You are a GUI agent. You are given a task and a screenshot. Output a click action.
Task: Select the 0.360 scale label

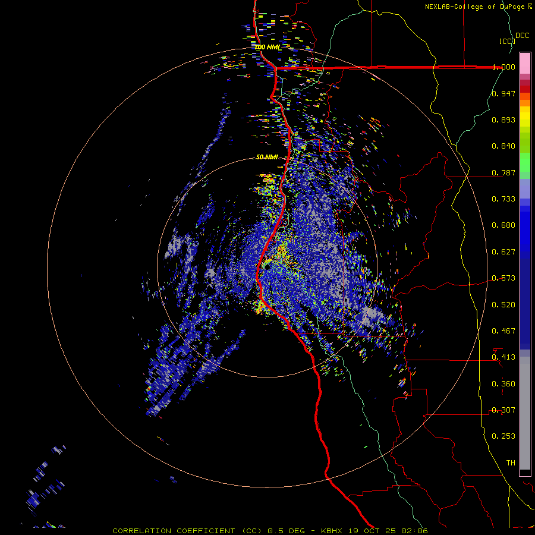(503, 384)
